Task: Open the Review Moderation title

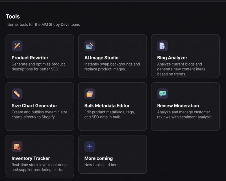Action: [178, 106]
